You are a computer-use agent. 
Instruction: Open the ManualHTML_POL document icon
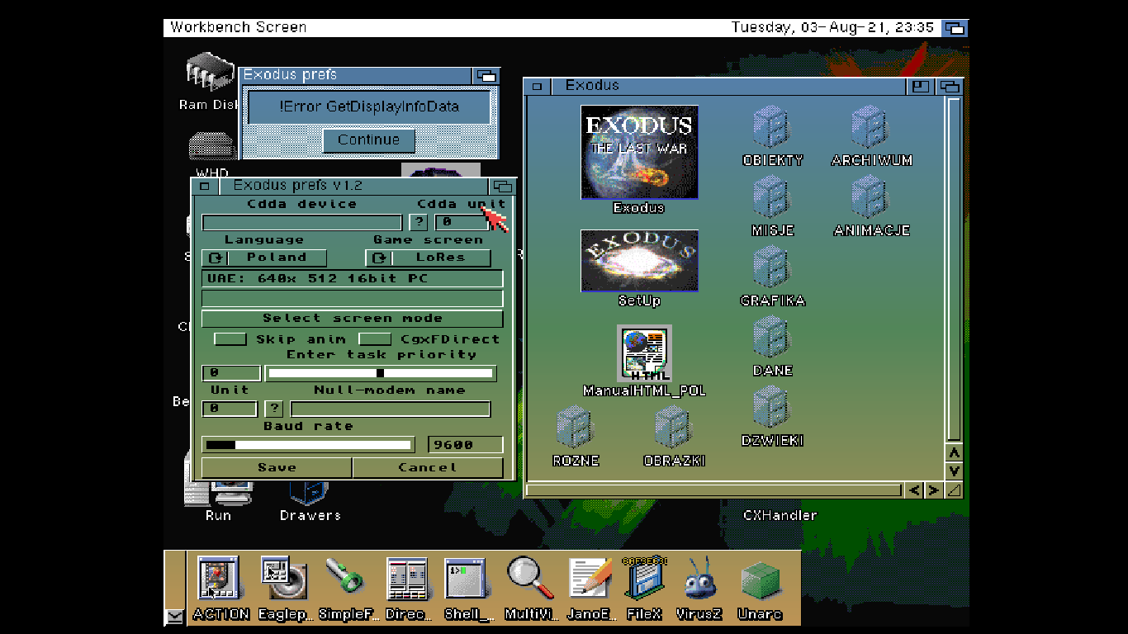pyautogui.click(x=645, y=353)
